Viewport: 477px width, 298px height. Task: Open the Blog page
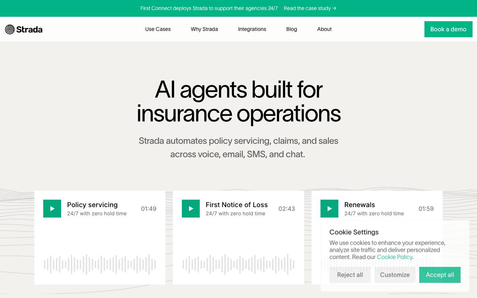[291, 29]
